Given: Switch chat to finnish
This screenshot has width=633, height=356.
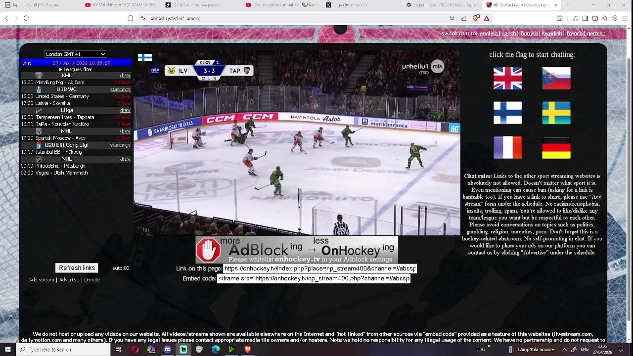Looking at the screenshot, I should click(x=529, y=34).
